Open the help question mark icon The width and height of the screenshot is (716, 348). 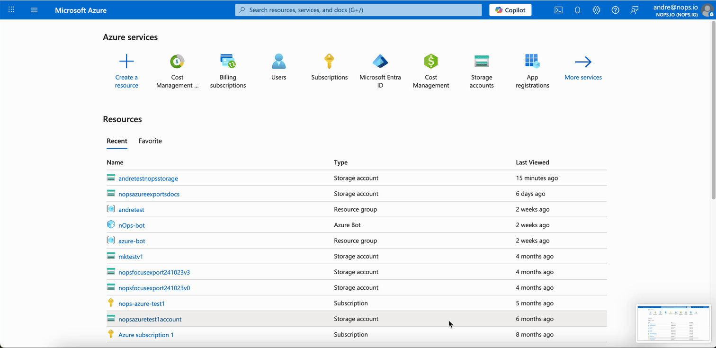pyautogui.click(x=615, y=9)
